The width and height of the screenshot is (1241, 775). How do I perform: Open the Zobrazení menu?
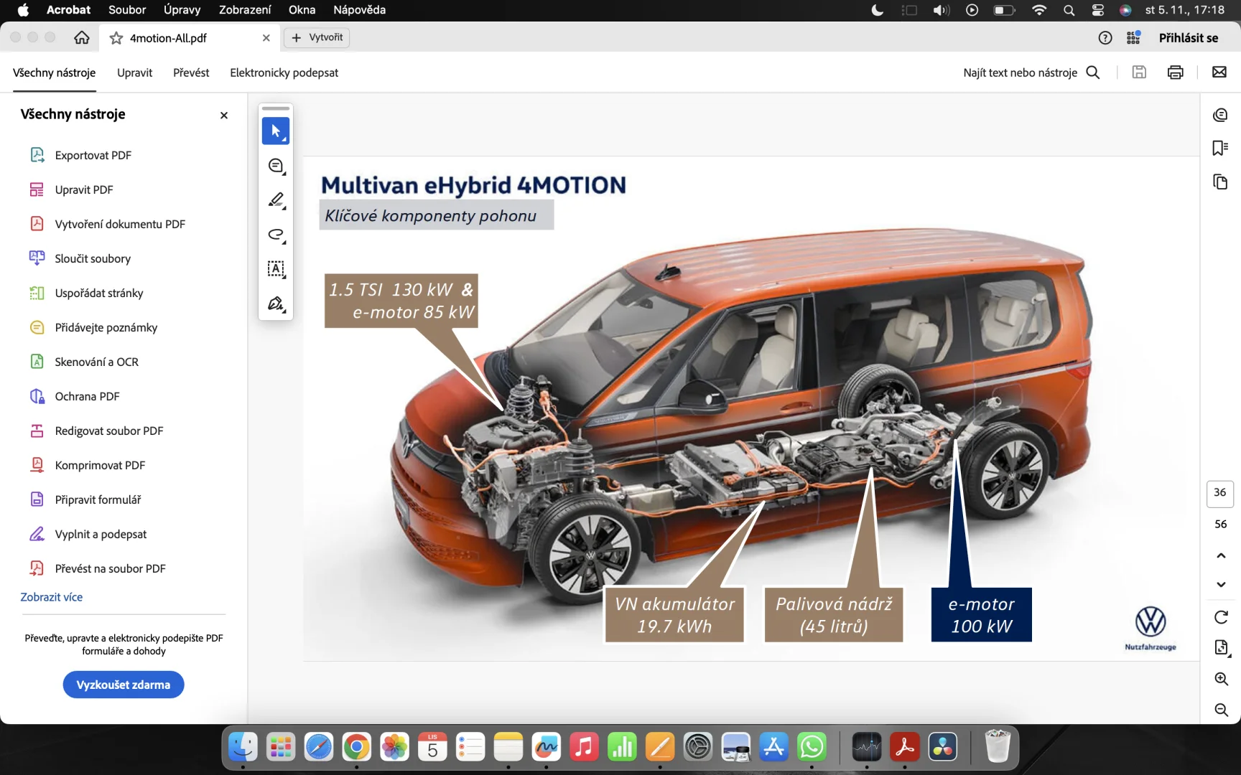tap(244, 10)
